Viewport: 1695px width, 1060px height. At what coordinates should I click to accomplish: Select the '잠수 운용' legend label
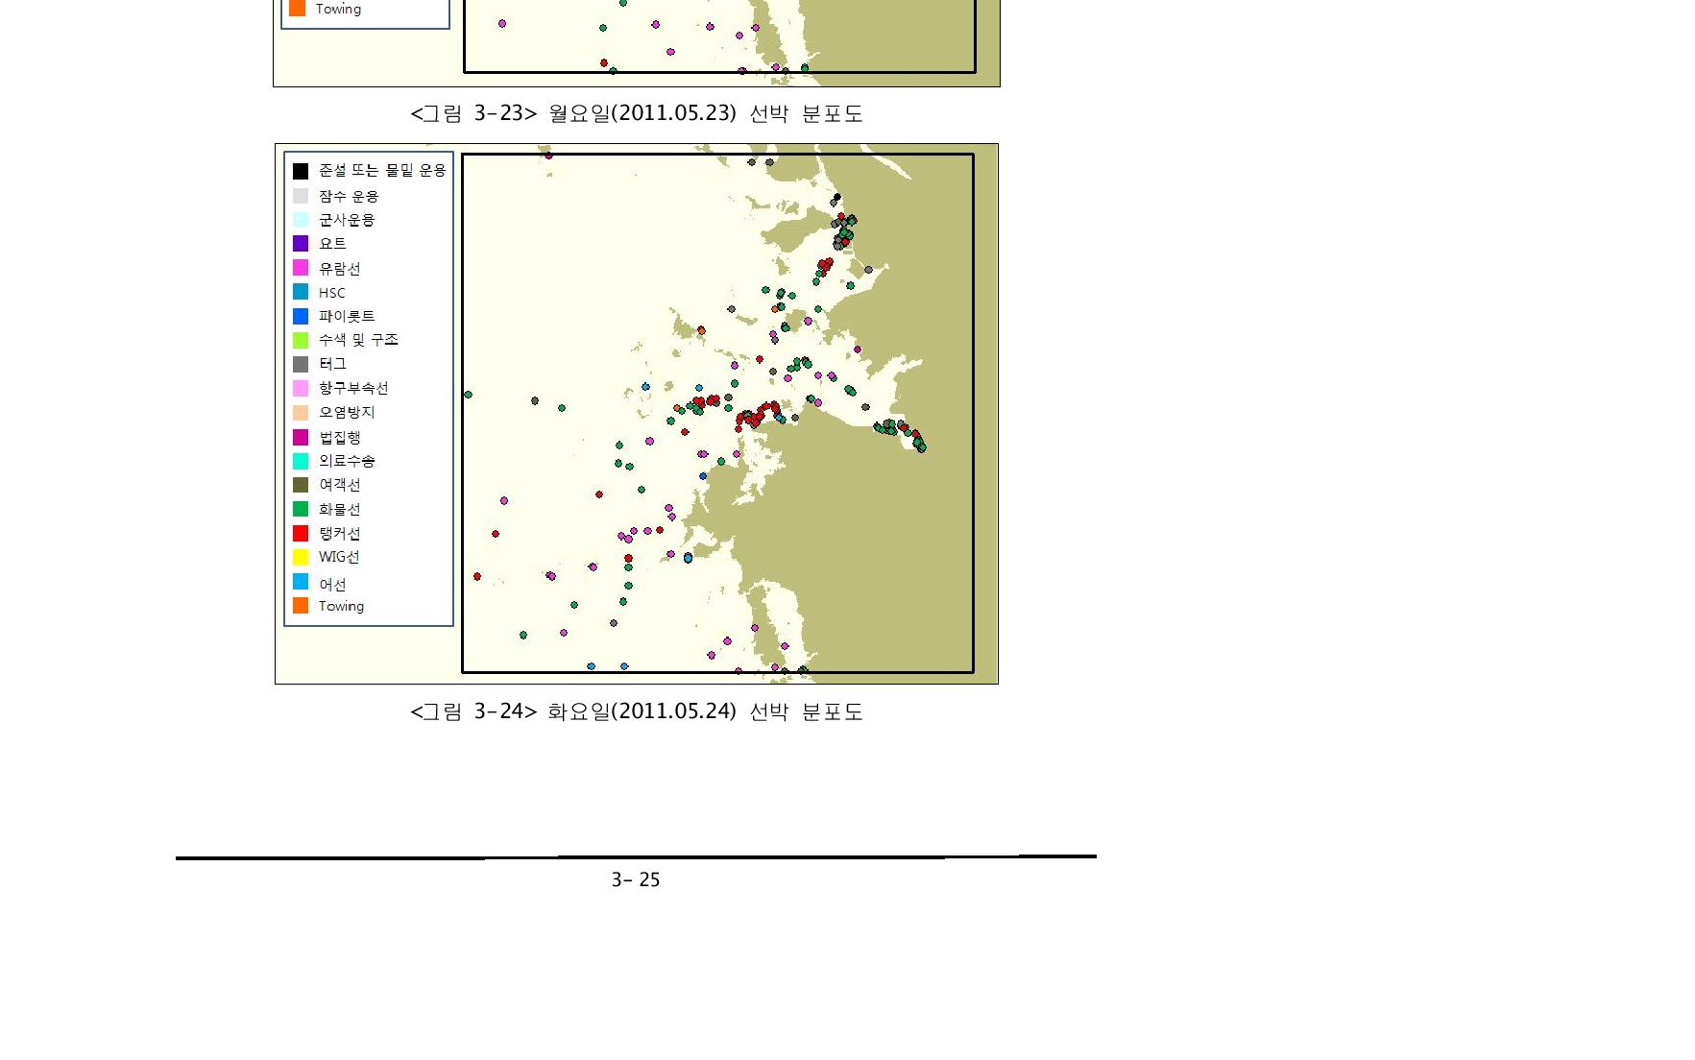pyautogui.click(x=349, y=196)
